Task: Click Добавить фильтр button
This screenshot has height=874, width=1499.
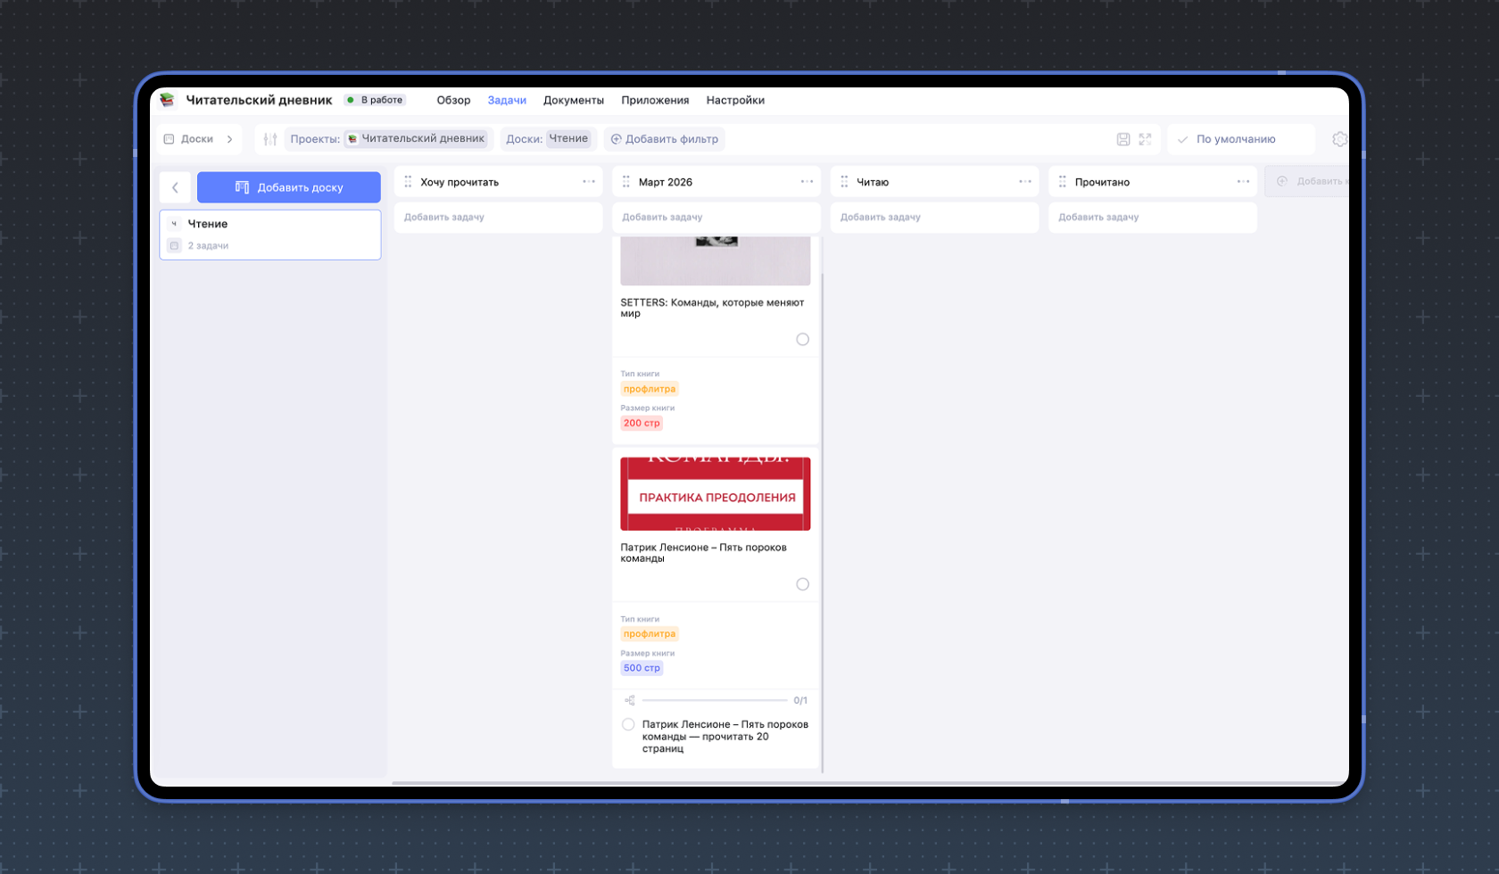Action: point(665,139)
